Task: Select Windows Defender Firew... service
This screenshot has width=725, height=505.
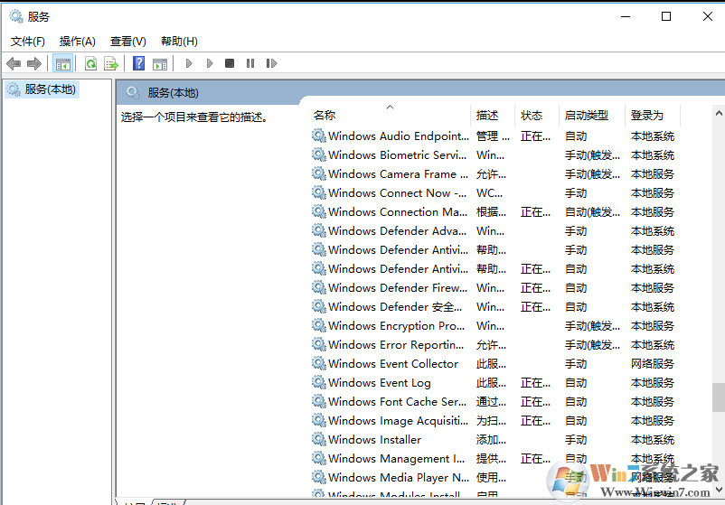Action: pos(493,288)
